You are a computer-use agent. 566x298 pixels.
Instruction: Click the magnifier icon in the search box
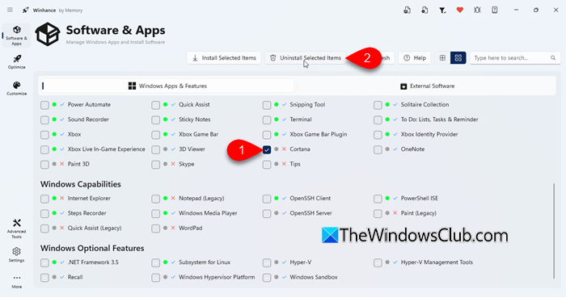point(552,57)
